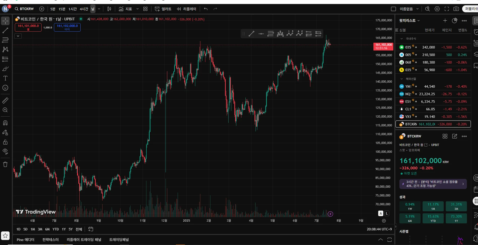Hide all drawings with the eye icon
Image resolution: width=478 pixels, height=245 pixels.
(5, 152)
